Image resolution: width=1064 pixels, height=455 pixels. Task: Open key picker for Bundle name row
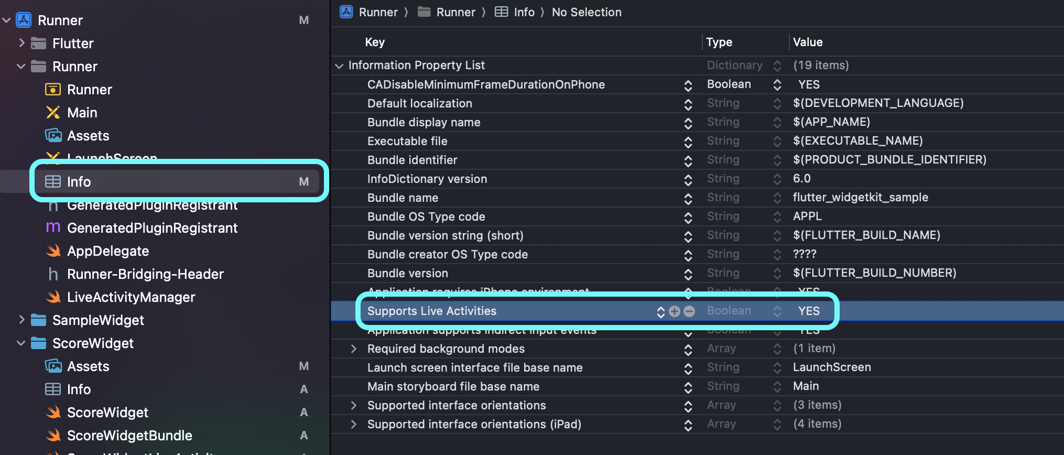688,198
